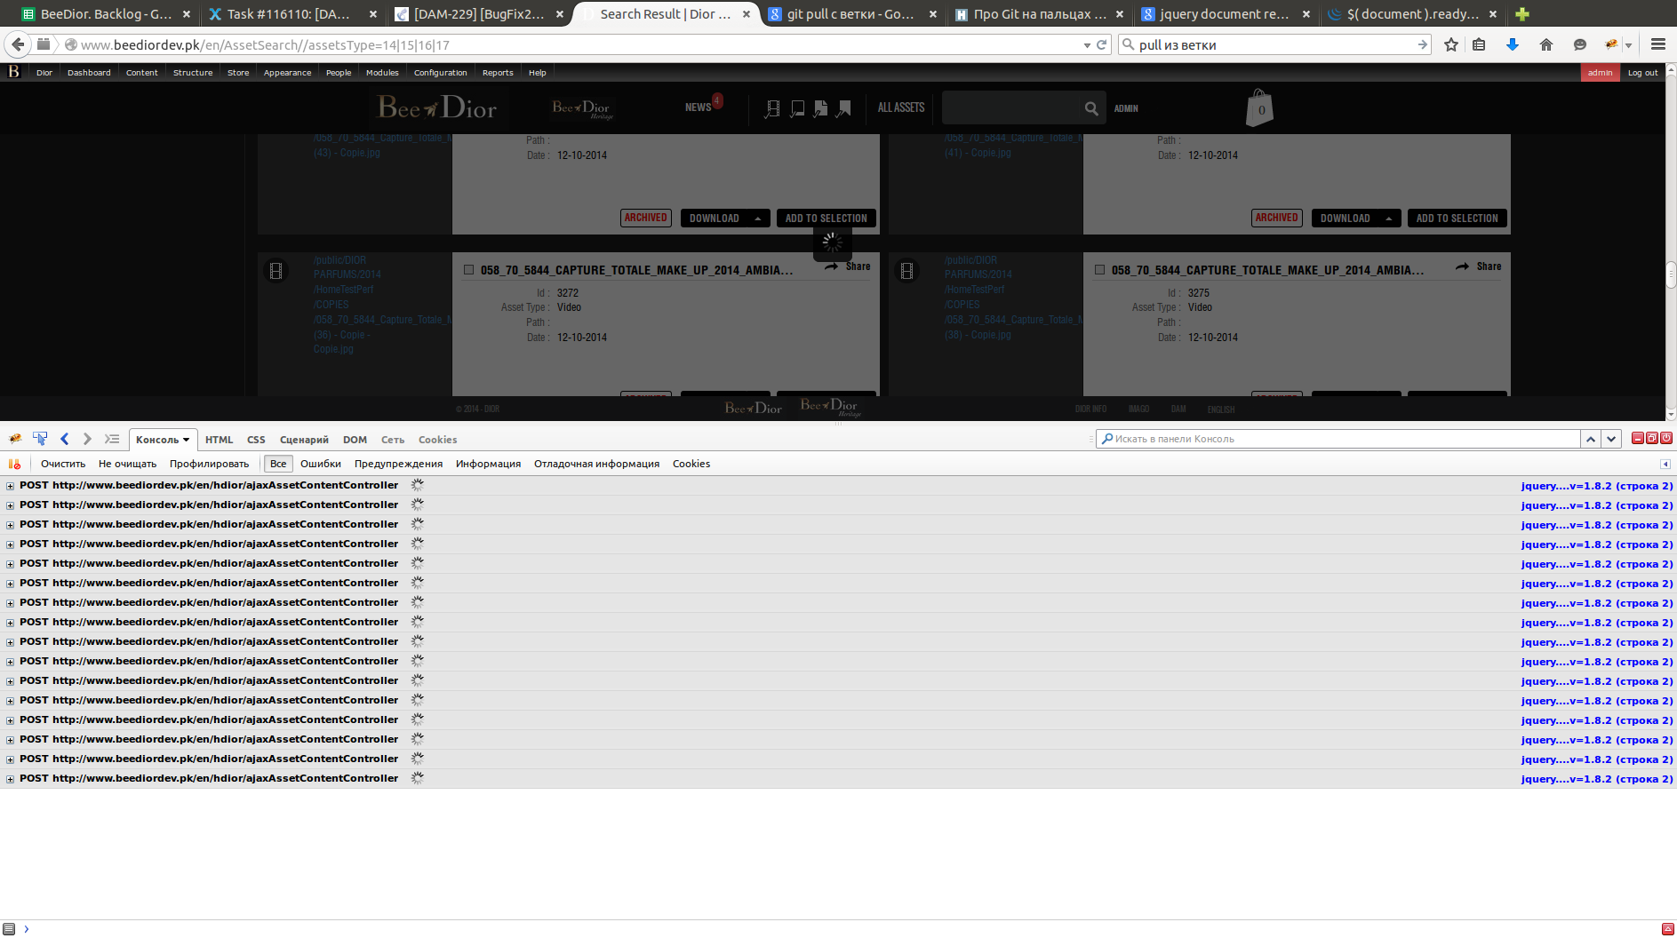
Task: Filter console by 'Ошибки'
Action: (x=321, y=464)
